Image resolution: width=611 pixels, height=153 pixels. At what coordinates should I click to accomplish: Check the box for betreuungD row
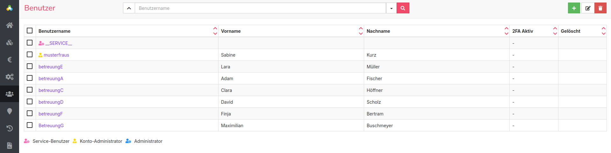30,101
